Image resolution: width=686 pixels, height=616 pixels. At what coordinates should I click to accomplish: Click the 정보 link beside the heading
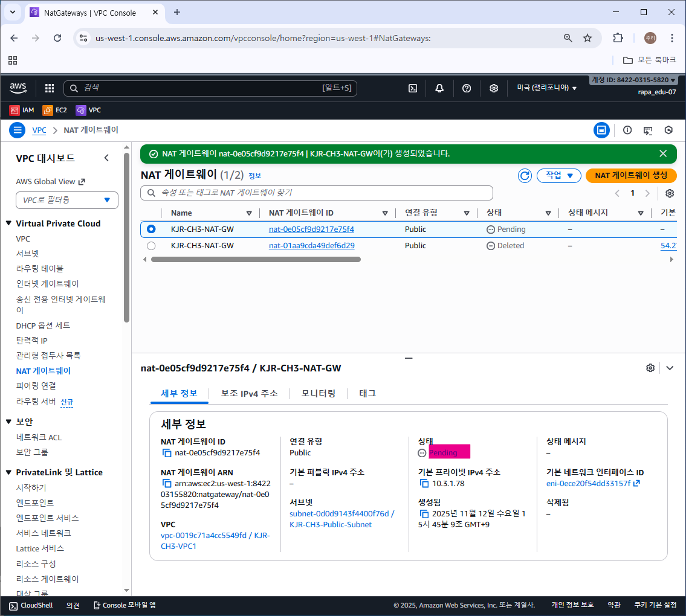254,176
